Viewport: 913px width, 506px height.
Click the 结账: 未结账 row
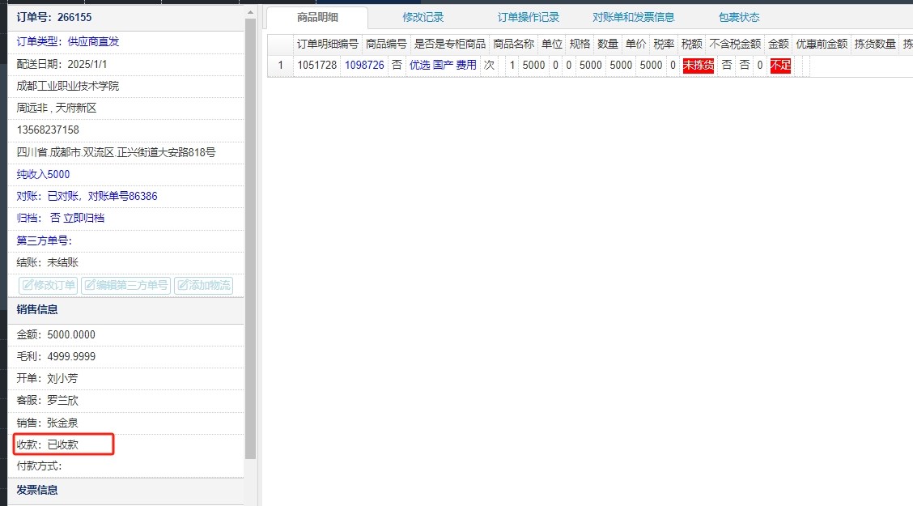point(125,262)
